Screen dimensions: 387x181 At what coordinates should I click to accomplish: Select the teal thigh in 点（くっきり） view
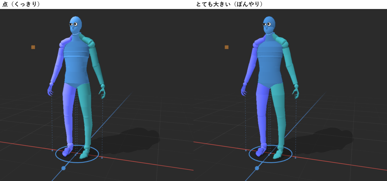click(85, 99)
